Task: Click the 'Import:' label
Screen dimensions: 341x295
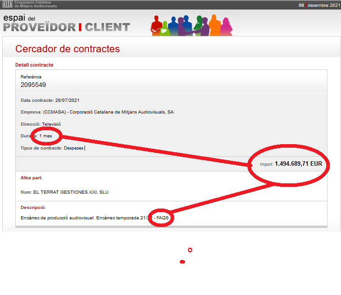Action: click(267, 164)
